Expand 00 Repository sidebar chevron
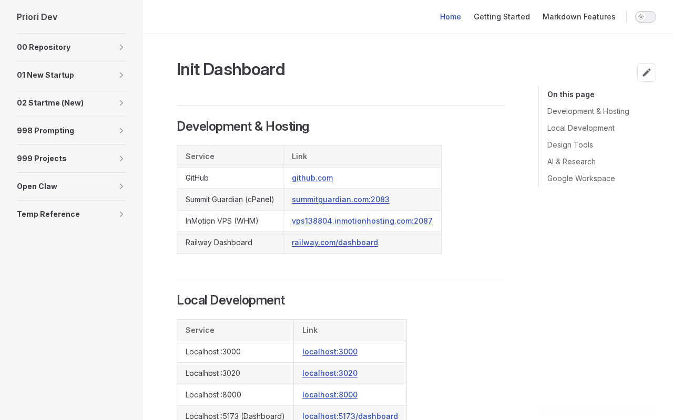 [x=121, y=47]
